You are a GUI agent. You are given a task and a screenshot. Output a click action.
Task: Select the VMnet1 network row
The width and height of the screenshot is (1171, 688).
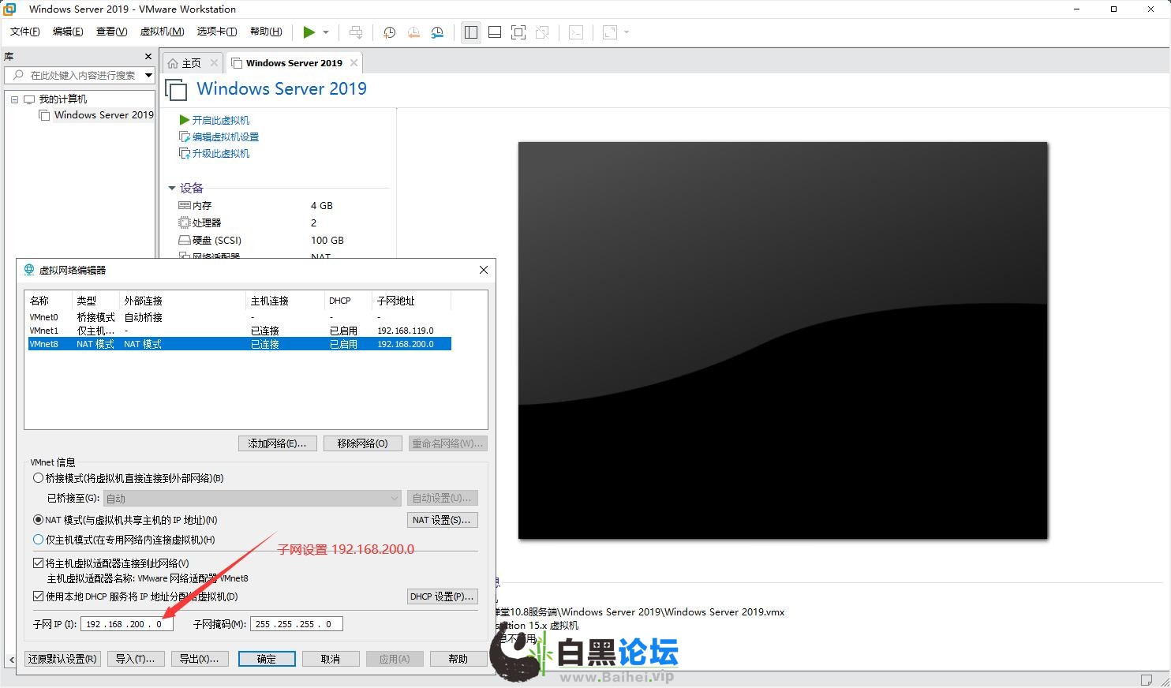239,331
